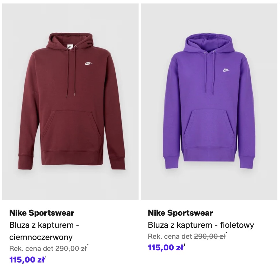
Task: Click crossed-out 290,00 zł for dark red hoodie
Action: coord(71,248)
